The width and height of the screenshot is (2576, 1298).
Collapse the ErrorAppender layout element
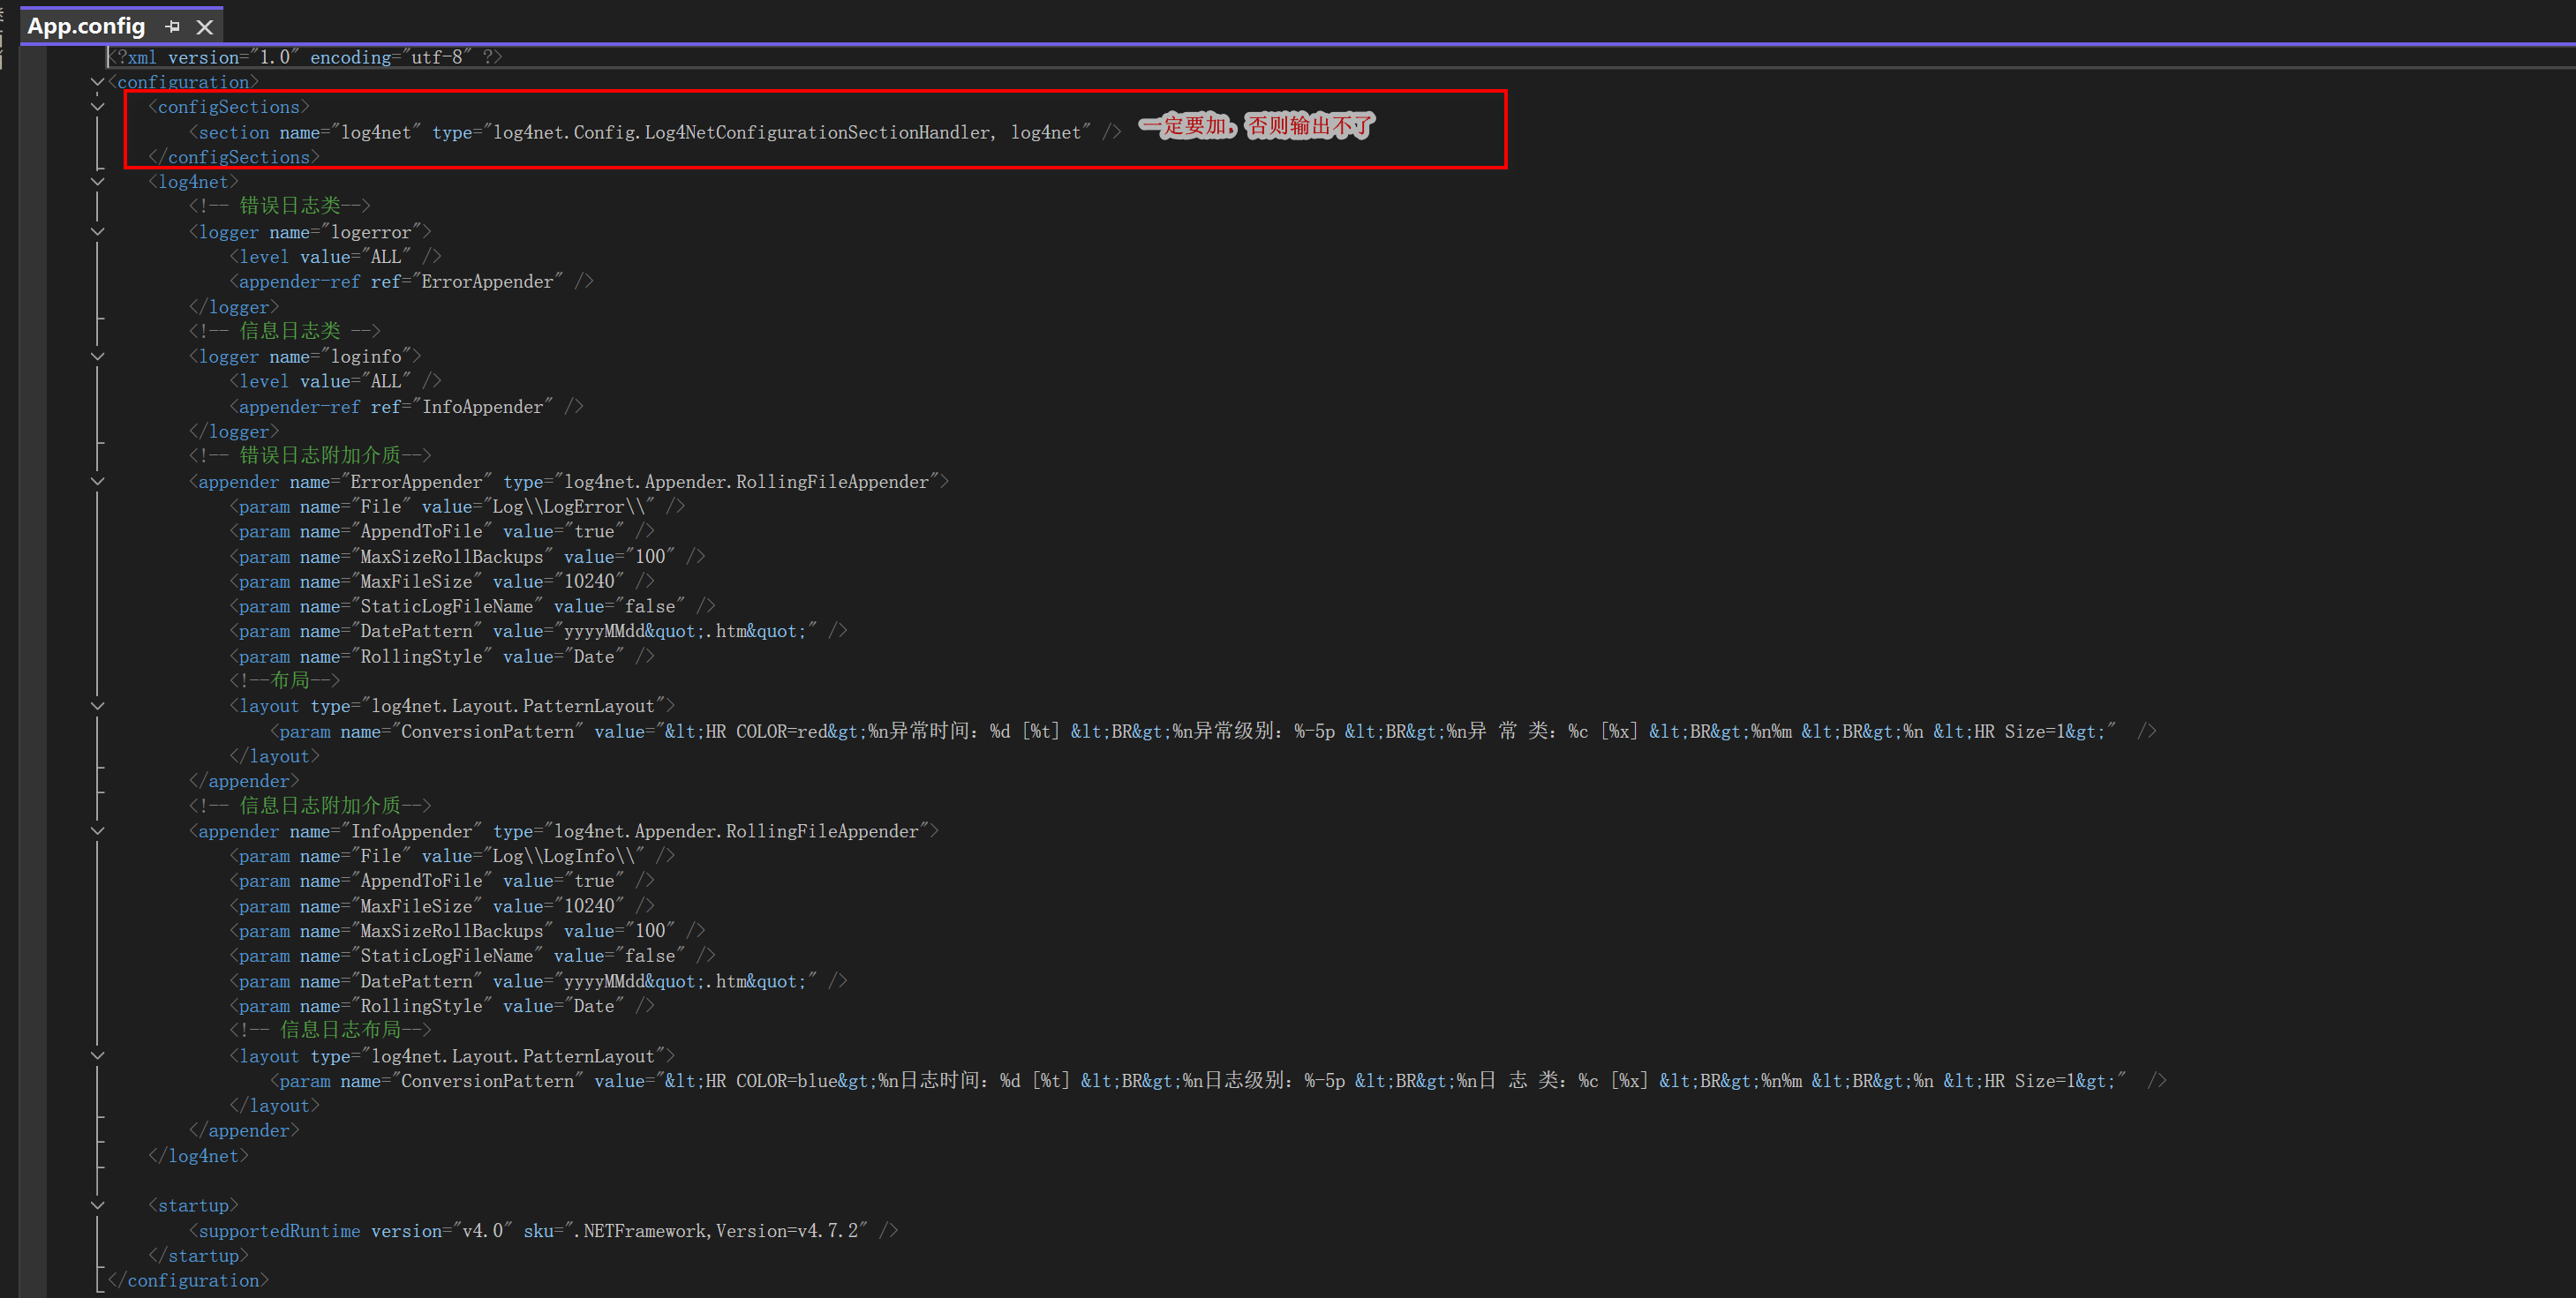pos(97,707)
